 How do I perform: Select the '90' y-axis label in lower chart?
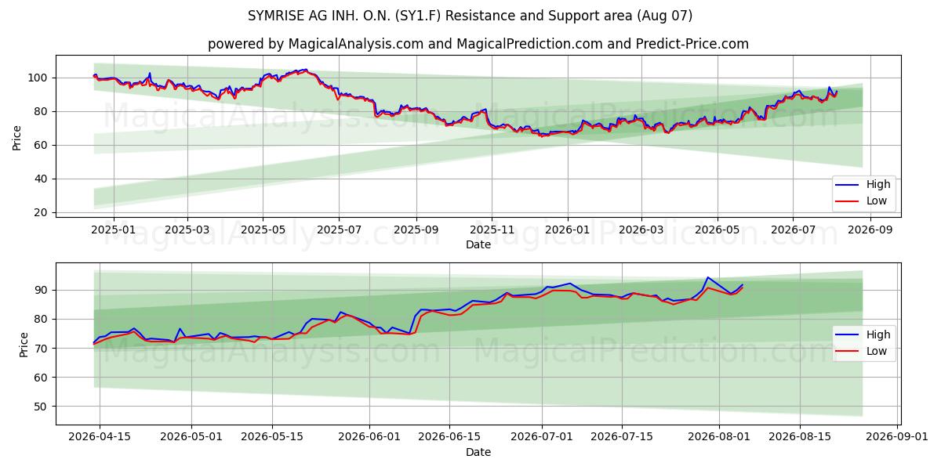pos(42,290)
